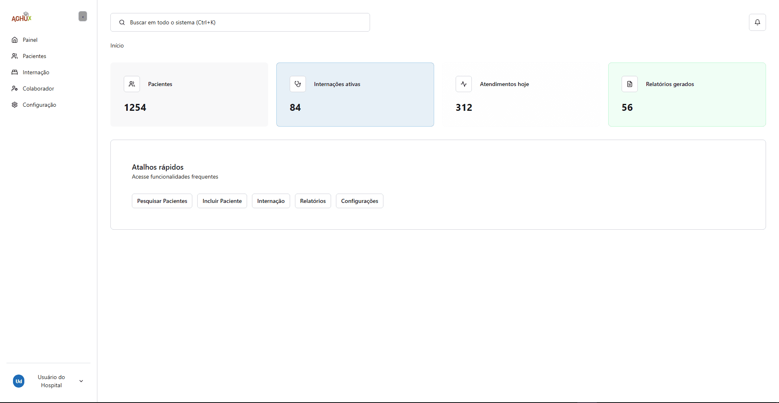This screenshot has height=403, width=779.
Task: Open Configuração in the sidebar
Action: point(39,105)
